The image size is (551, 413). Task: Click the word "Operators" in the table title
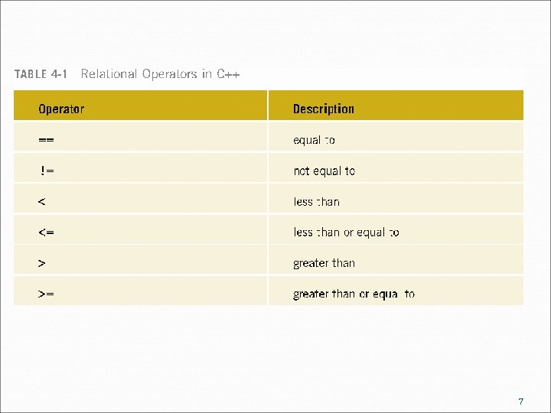pyautogui.click(x=172, y=74)
